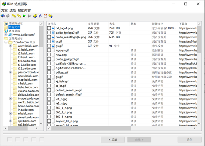Expand the passport.baidu folder node
This screenshot has width=205, height=146.
11,72
